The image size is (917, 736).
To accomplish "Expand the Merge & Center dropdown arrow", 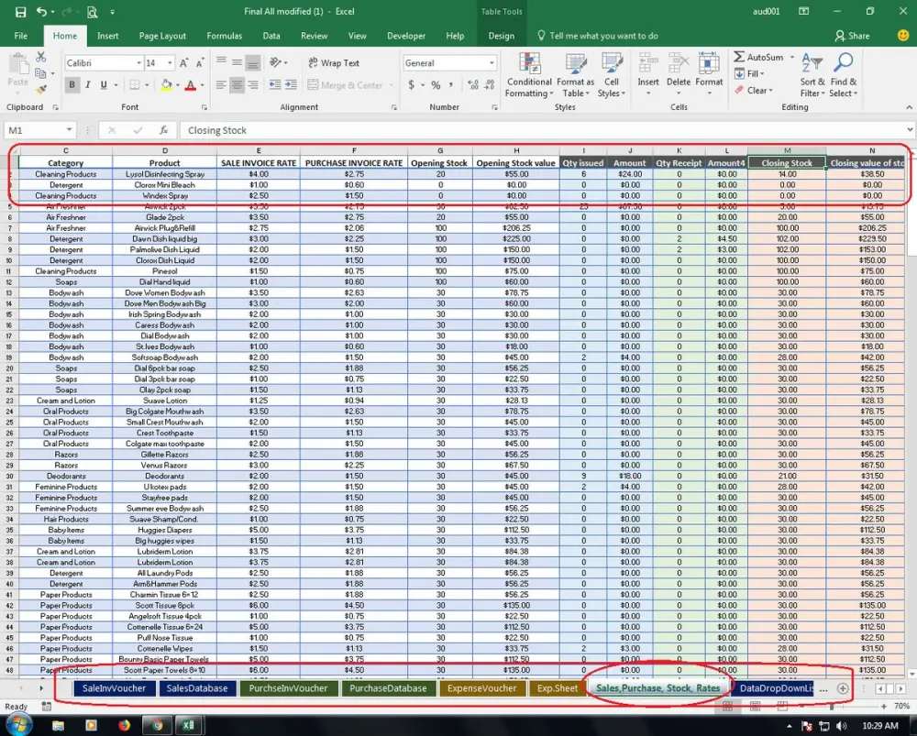I will pos(392,85).
